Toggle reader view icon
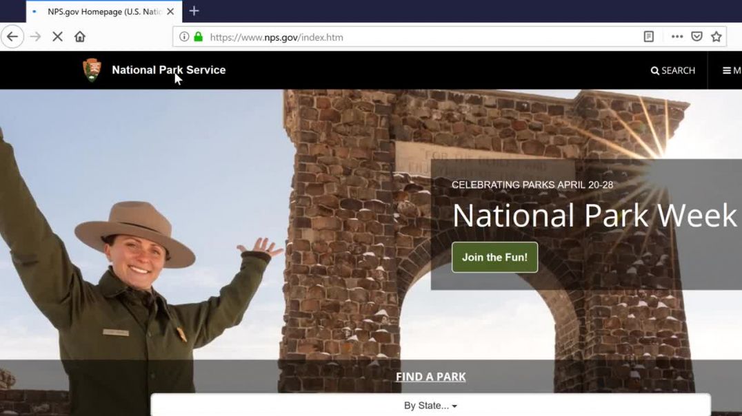 649,37
